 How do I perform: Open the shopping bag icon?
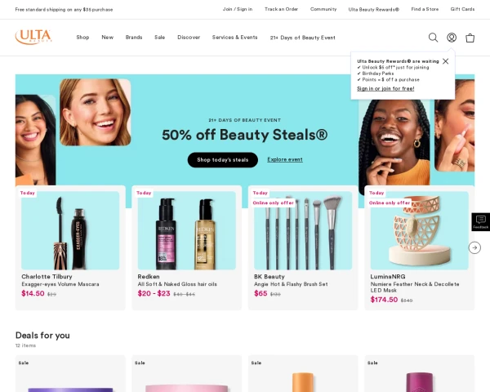tap(470, 38)
